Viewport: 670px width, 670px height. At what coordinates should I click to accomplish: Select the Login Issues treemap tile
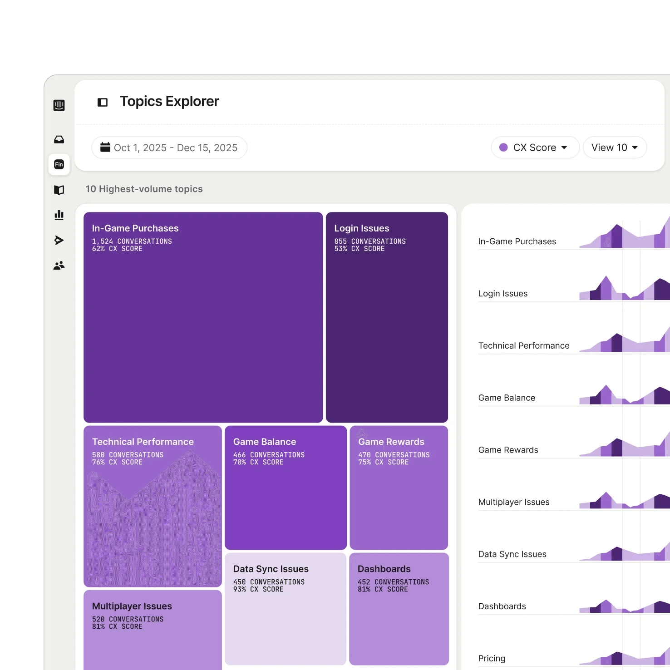pyautogui.click(x=387, y=317)
